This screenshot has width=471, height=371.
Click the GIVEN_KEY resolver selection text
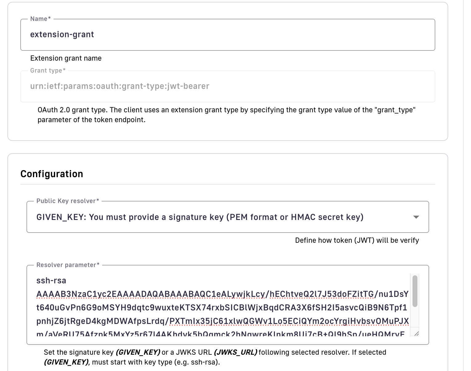[200, 217]
